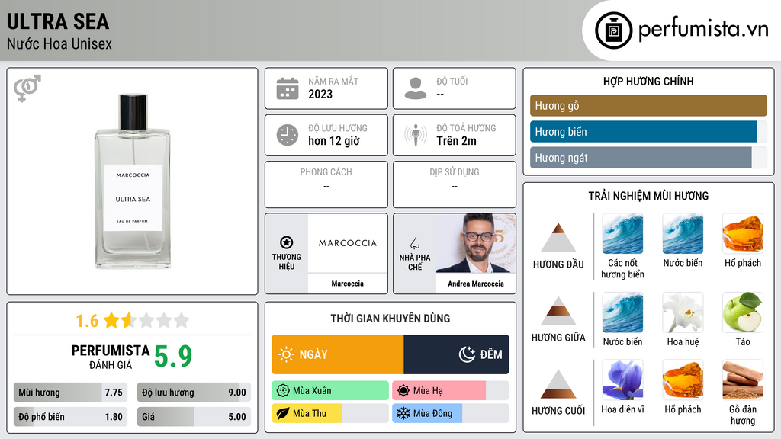This screenshot has height=439, width=781.
Task: Click the moon icon on Đêm bar
Action: [467, 354]
